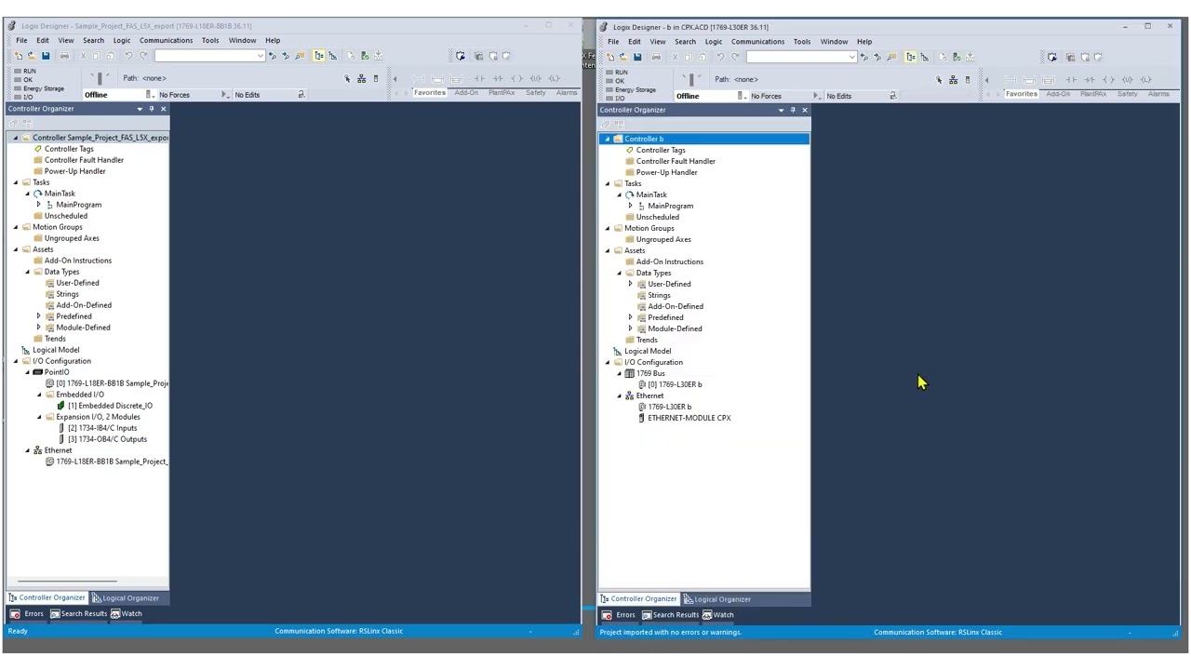Image resolution: width=1191 pixels, height=670 pixels.
Task: Open Logic menu in left window
Action: pyautogui.click(x=122, y=40)
